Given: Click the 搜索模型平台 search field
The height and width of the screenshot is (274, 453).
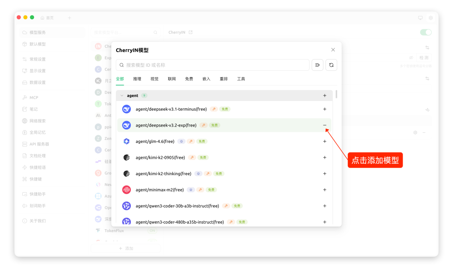Looking at the screenshot, I should coord(126,32).
